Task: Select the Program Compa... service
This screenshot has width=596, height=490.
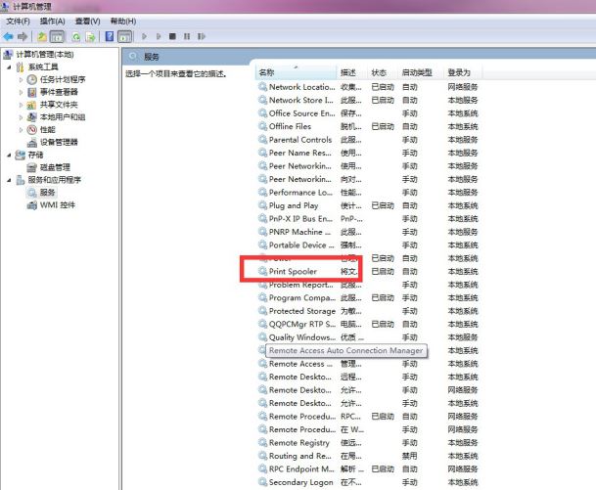Action: [301, 297]
